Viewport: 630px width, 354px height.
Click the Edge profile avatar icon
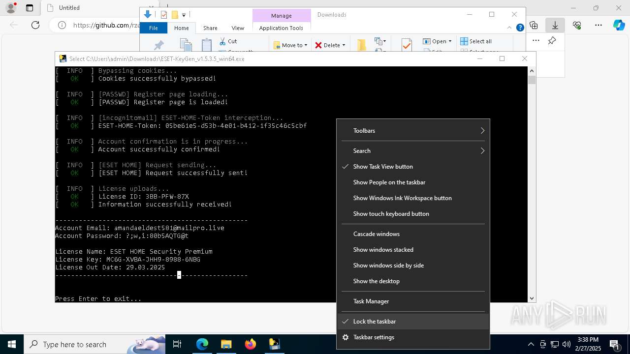pyautogui.click(x=11, y=8)
